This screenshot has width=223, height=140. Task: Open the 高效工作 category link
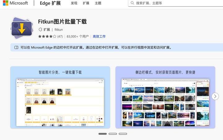pyautogui.click(x=99, y=36)
